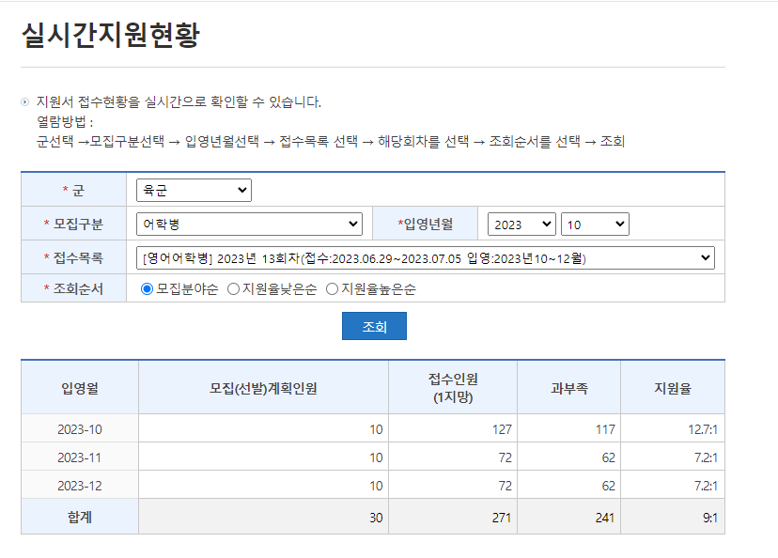Select the 모집분야순 radio button
778x558 pixels.
click(147, 288)
